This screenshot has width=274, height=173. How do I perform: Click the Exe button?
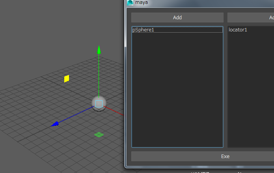203,156
